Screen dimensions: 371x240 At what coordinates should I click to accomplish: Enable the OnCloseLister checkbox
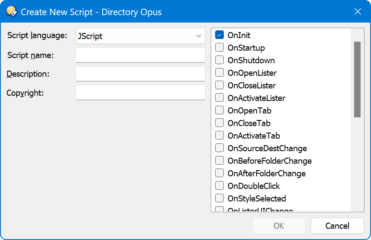click(x=219, y=85)
